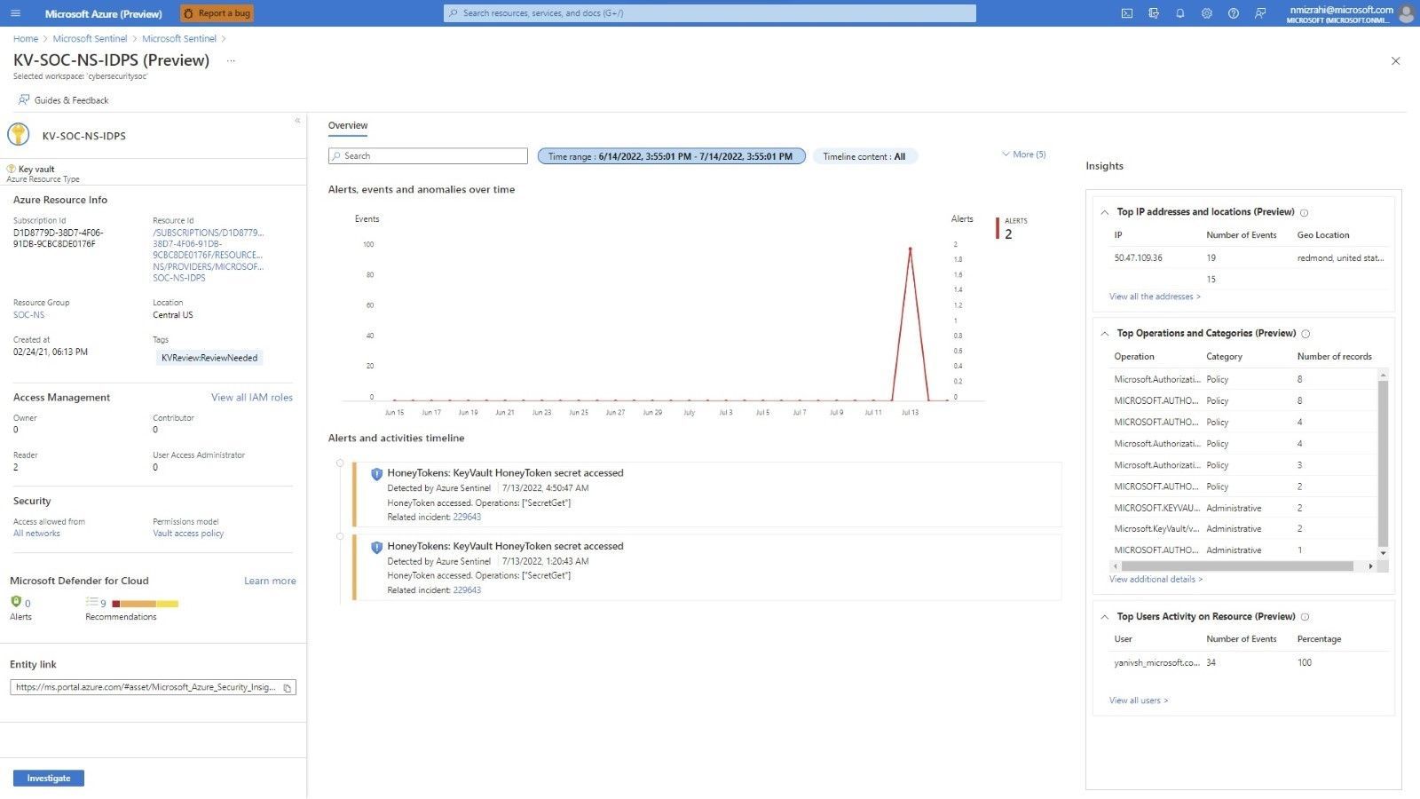Open the portal hamburger menu
Image resolution: width=1420 pixels, height=799 pixels.
pyautogui.click(x=15, y=13)
